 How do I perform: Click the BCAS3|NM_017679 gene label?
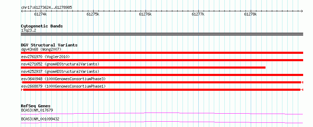pyautogui.click(x=37, y=110)
